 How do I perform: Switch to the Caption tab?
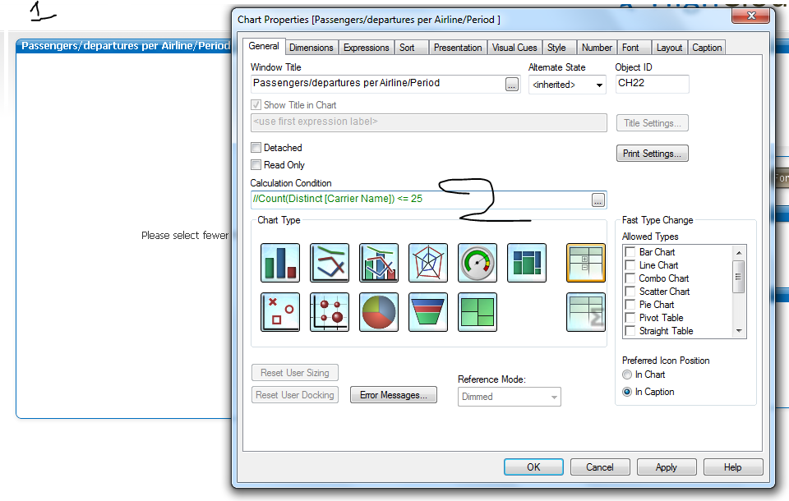[707, 48]
